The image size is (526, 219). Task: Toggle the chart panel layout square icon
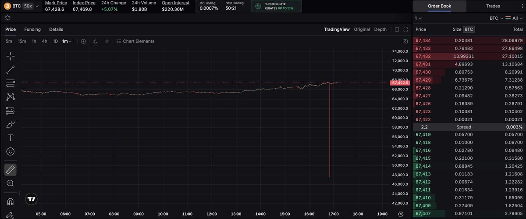click(x=397, y=29)
